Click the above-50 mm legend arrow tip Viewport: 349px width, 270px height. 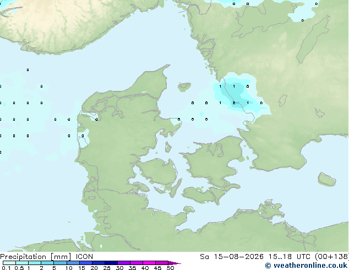(174, 263)
